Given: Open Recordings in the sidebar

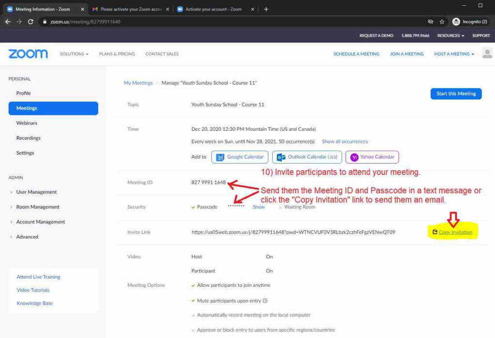Looking at the screenshot, I should click(29, 138).
